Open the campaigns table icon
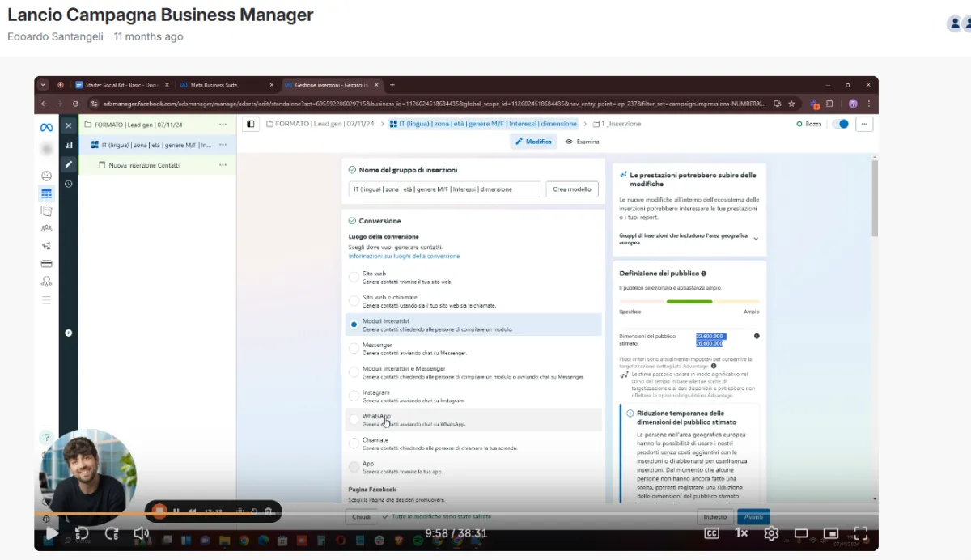The height and width of the screenshot is (560, 971). [x=46, y=193]
